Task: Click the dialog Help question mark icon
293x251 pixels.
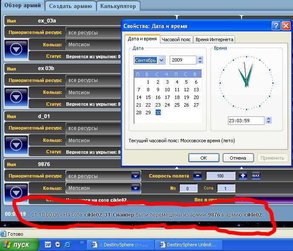Action: 276,26
